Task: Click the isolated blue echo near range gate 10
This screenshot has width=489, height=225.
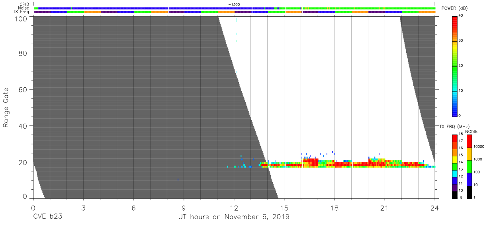Action: pos(178,179)
